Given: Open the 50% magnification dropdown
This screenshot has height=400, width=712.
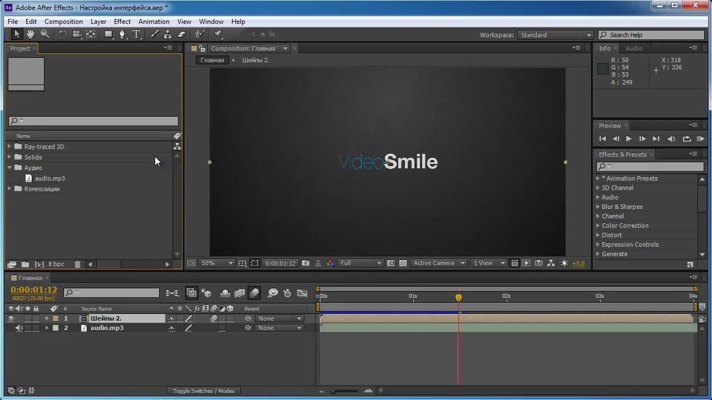Looking at the screenshot, I should (217, 263).
